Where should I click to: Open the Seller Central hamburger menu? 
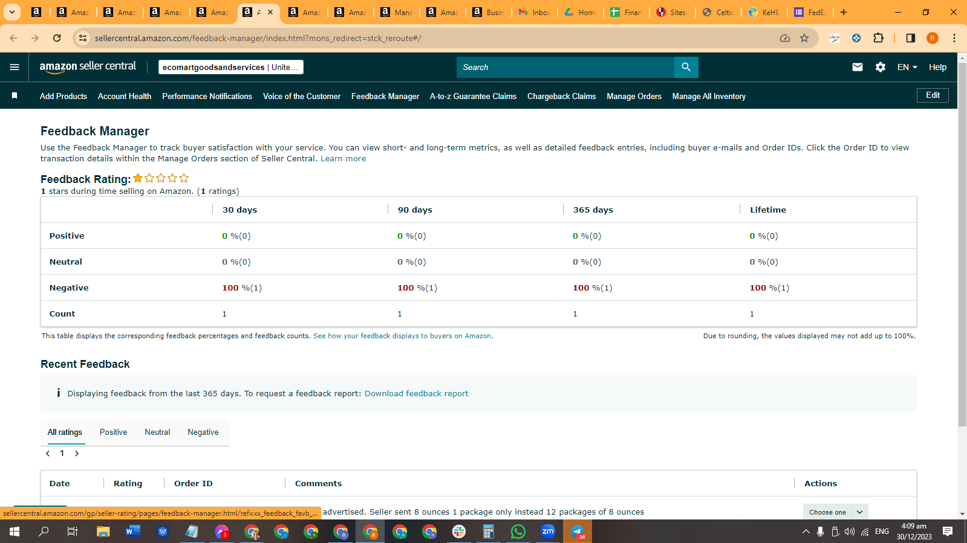point(15,67)
